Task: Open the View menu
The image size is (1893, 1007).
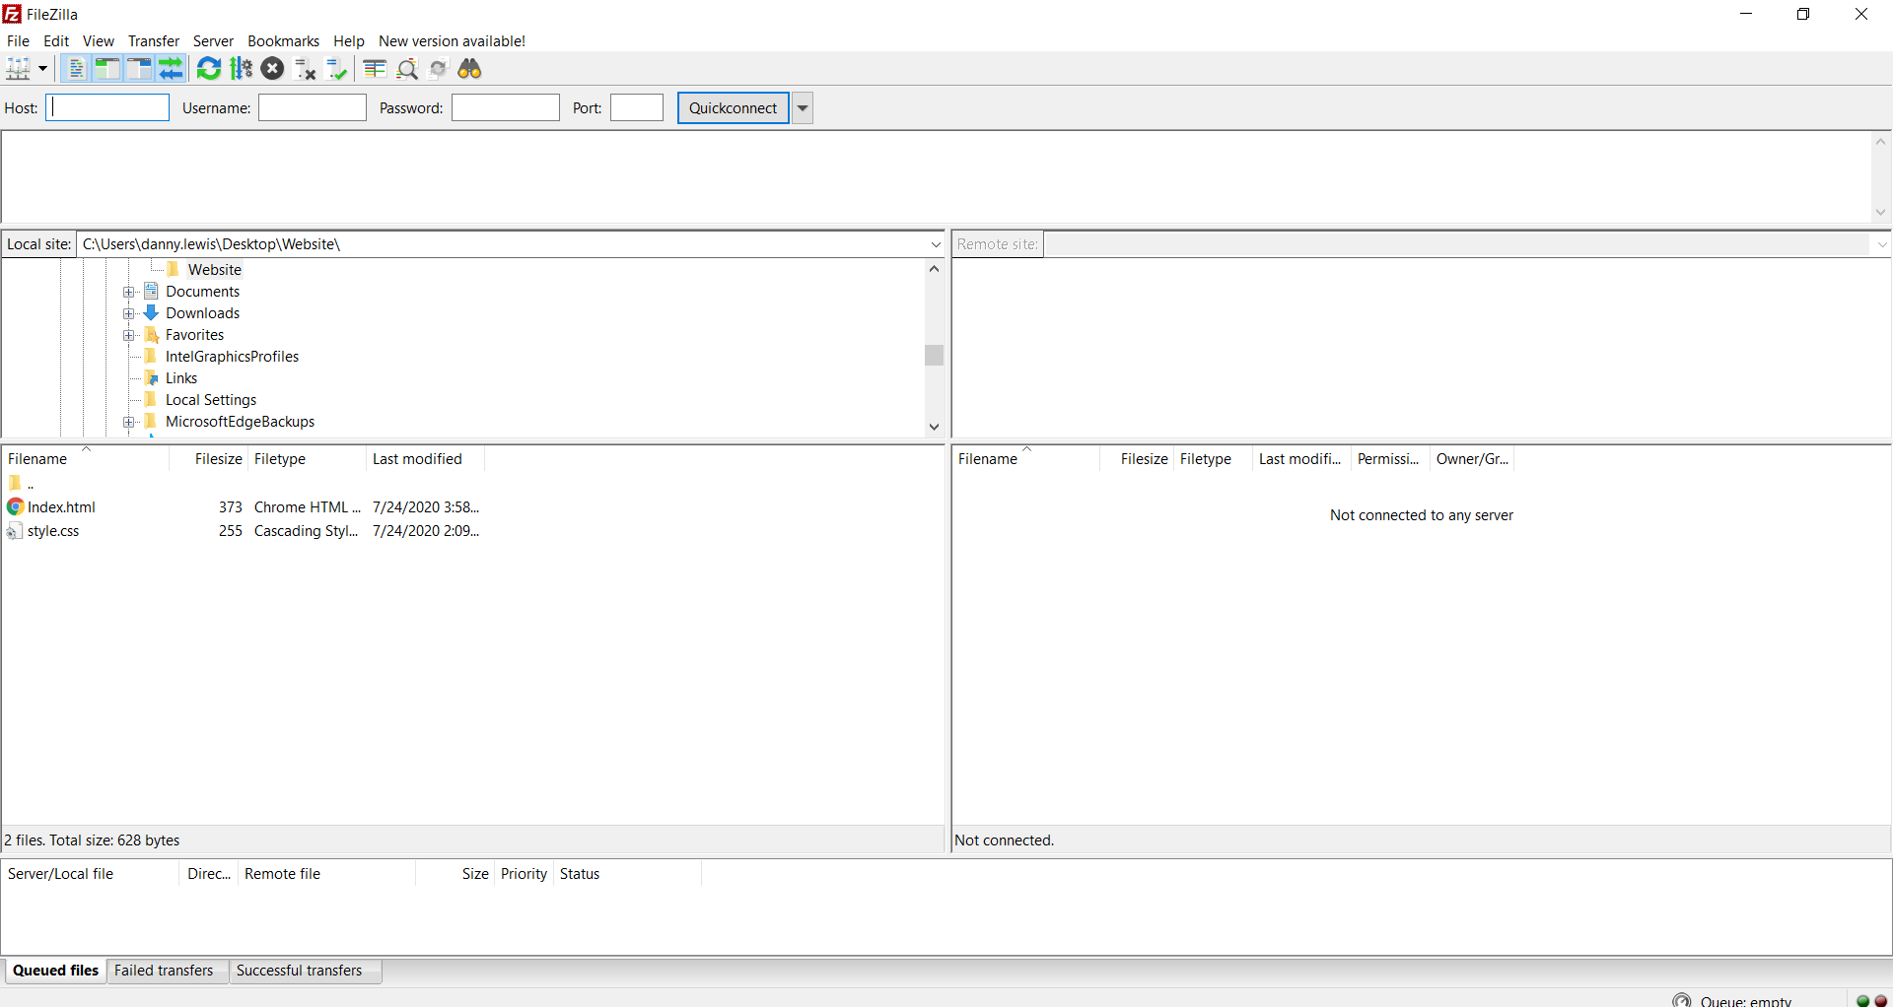Action: click(x=99, y=41)
